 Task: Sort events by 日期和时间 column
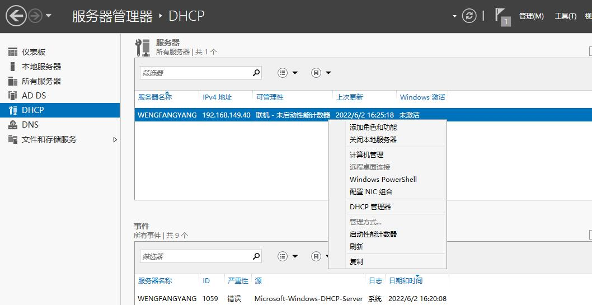[406, 281]
